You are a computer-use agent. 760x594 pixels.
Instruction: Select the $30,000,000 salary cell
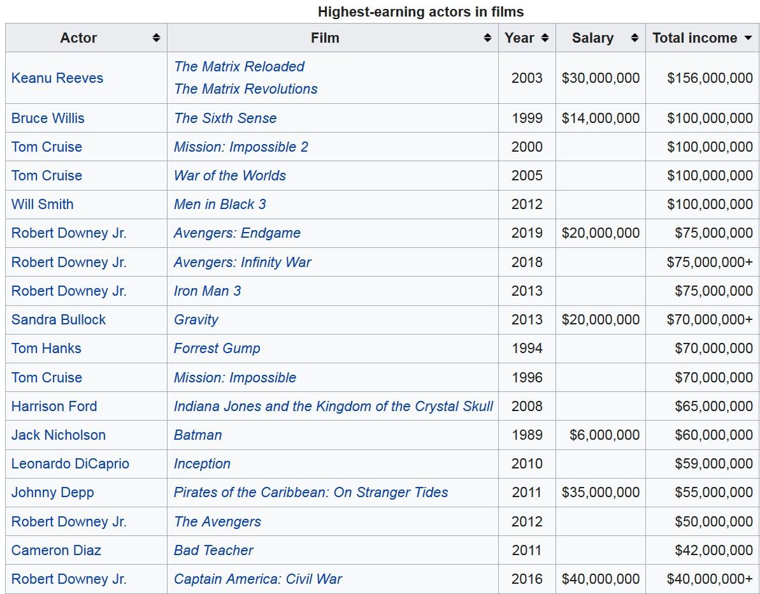pos(601,78)
